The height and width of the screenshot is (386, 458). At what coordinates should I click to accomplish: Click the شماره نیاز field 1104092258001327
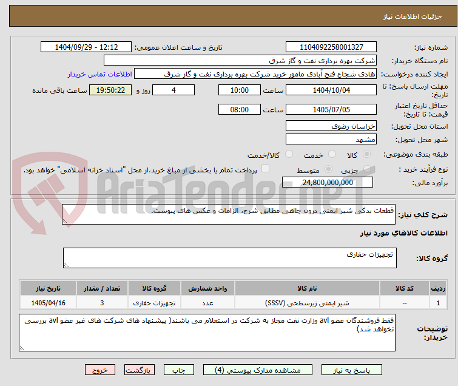pos(331,47)
